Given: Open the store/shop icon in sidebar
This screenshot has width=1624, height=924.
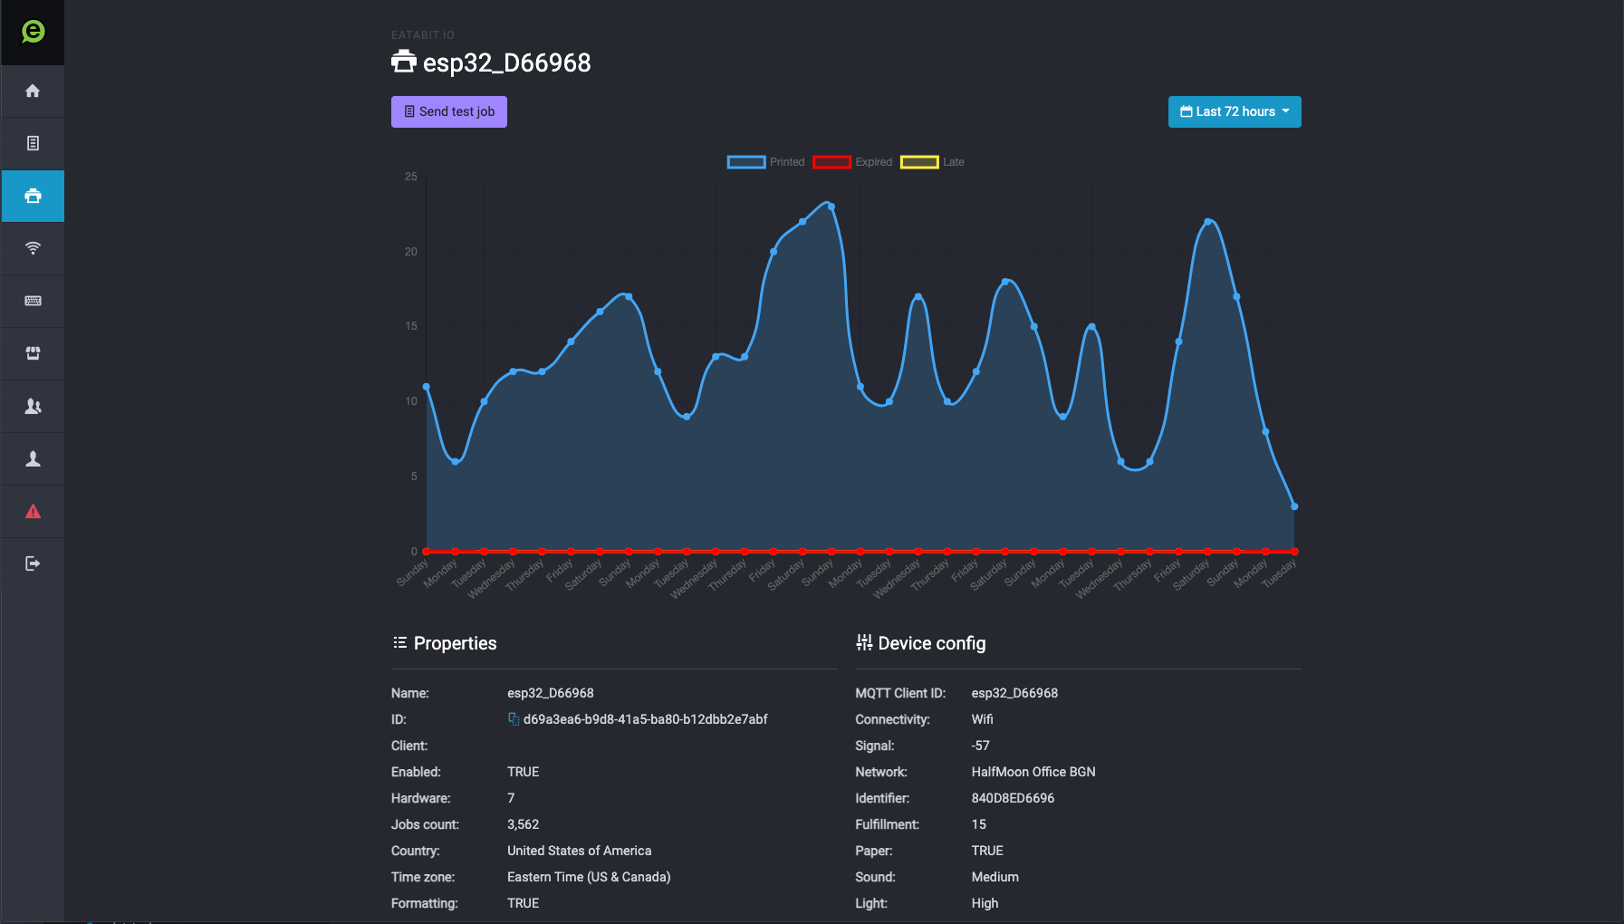Looking at the screenshot, I should (33, 353).
